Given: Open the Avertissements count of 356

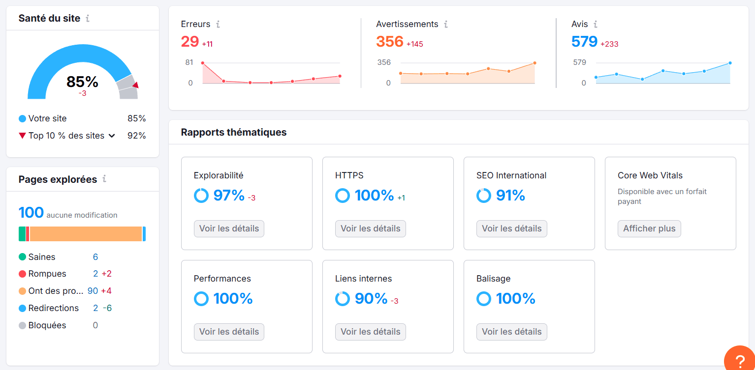Looking at the screenshot, I should tap(390, 42).
